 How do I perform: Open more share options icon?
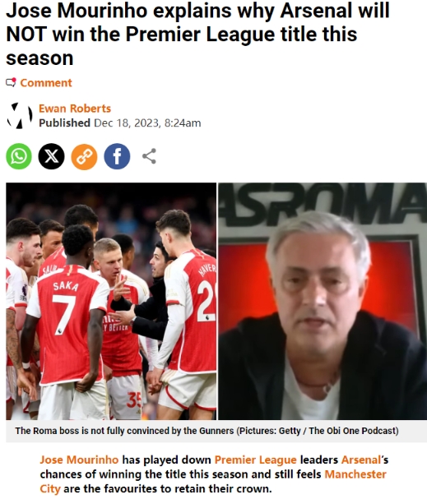click(149, 156)
